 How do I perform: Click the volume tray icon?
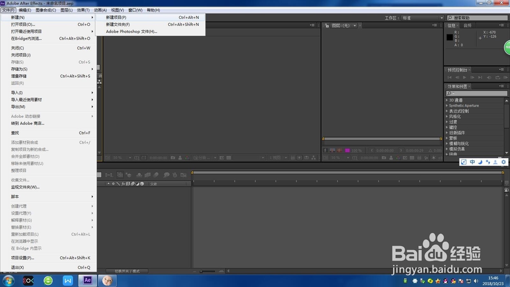pos(476,281)
